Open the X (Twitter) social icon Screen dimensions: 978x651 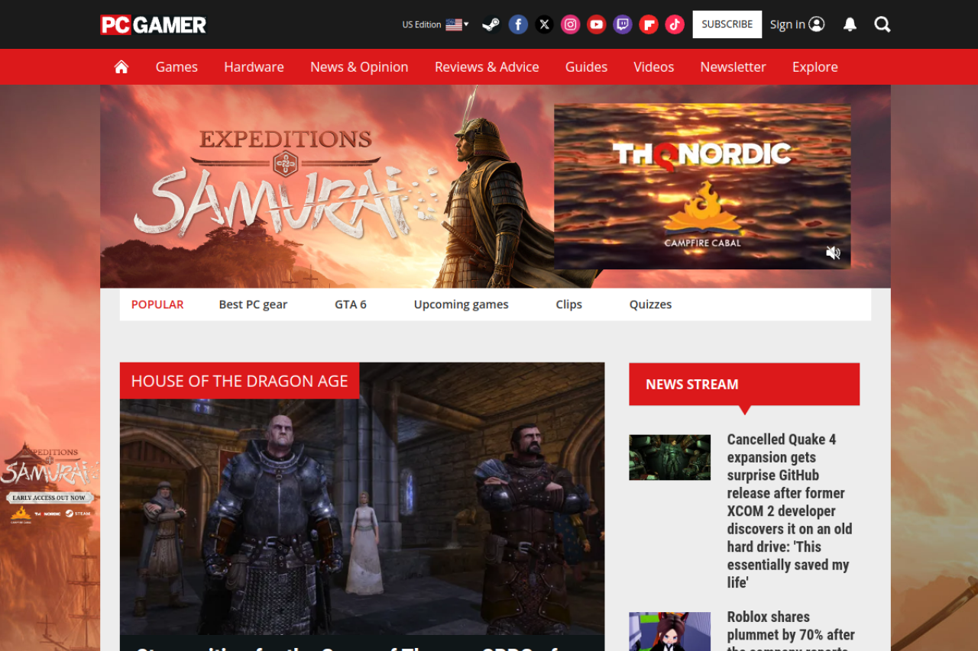coord(544,24)
